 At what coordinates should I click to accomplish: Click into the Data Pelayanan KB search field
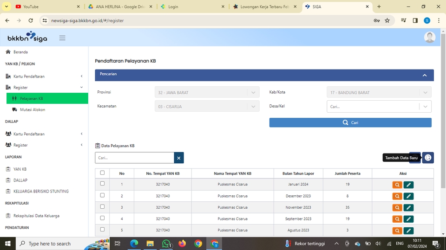click(x=135, y=158)
